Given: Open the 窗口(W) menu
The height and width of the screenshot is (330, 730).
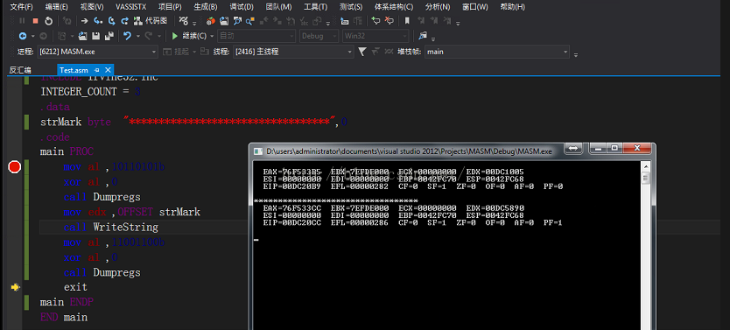Looking at the screenshot, I should click(475, 7).
